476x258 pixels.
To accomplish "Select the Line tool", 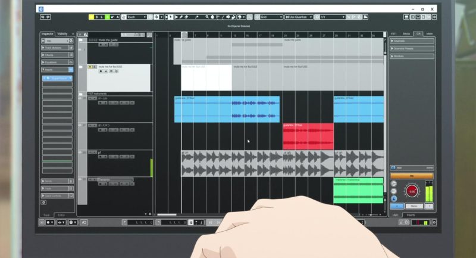I will 223,17.
